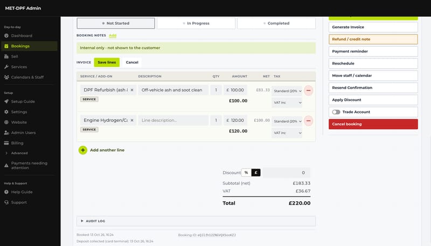Image resolution: width=431 pixels, height=246 pixels.
Task: Remove the DPF Refurbish line with minus icon
Action: point(308,90)
